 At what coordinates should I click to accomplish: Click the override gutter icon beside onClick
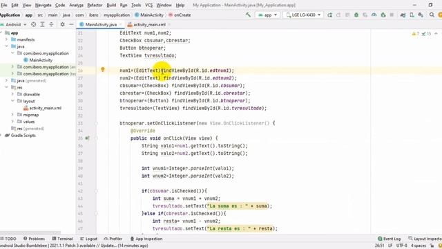click(87, 138)
